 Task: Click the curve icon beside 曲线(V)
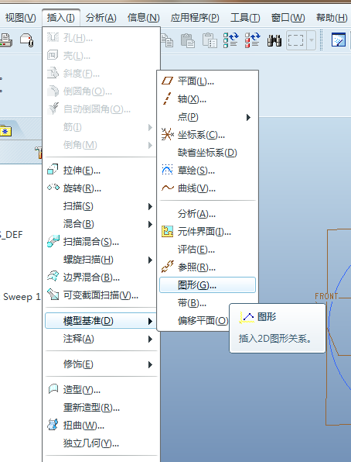[x=168, y=188]
